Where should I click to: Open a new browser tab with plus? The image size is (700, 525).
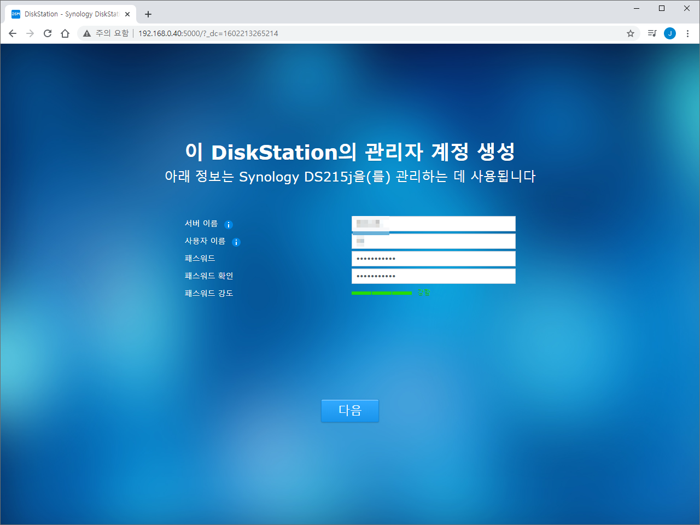click(x=148, y=14)
